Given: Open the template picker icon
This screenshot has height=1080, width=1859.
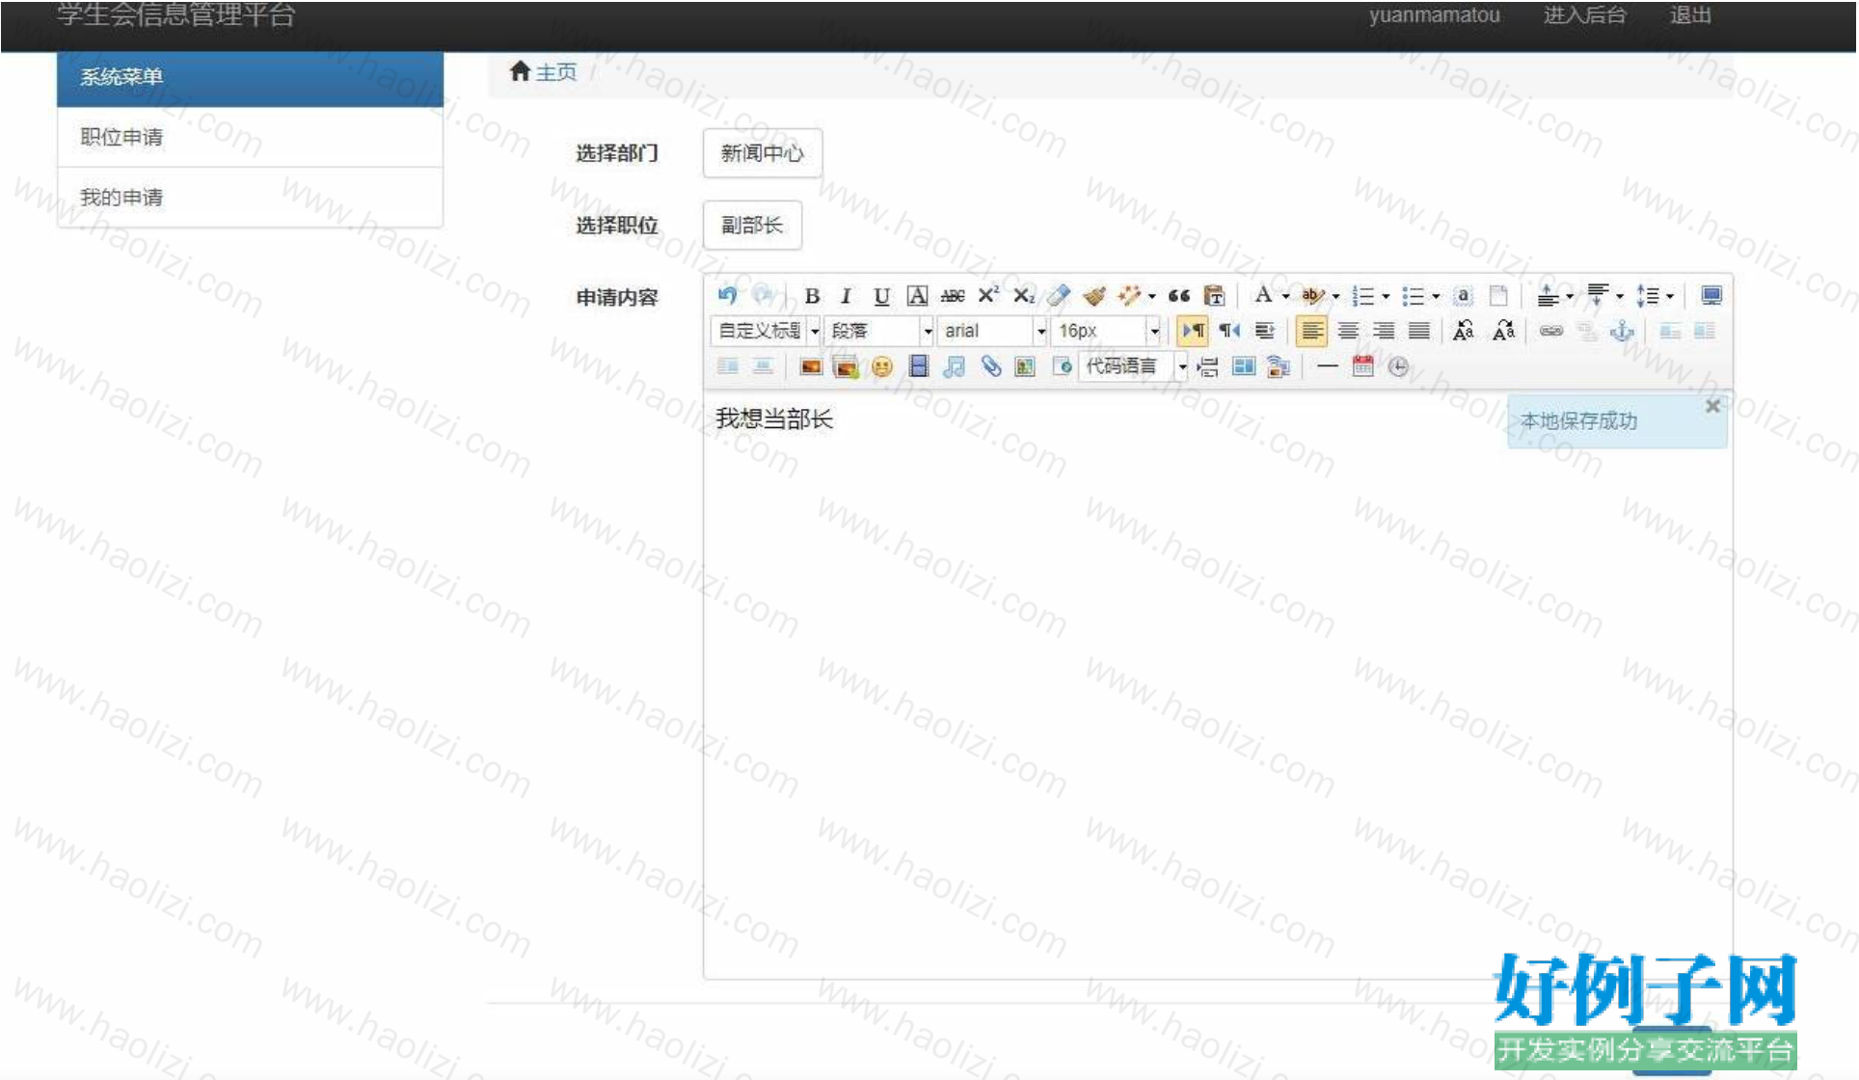Looking at the screenshot, I should [1244, 366].
